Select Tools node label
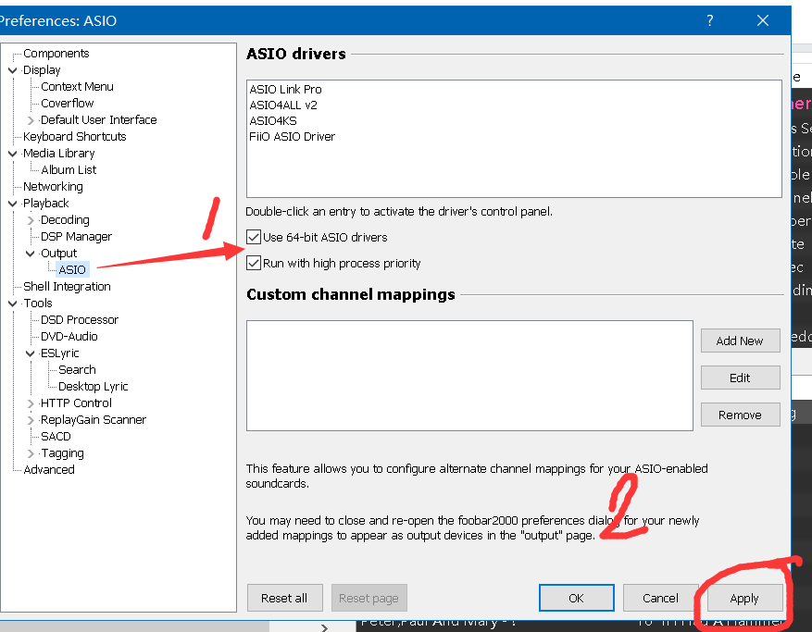 coord(38,303)
